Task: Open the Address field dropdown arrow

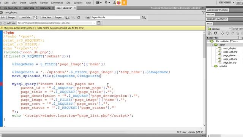Action: click(x=94, y=23)
